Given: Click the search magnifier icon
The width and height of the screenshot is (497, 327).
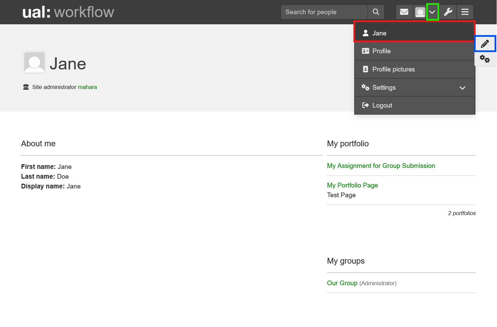Looking at the screenshot, I should click(x=376, y=12).
